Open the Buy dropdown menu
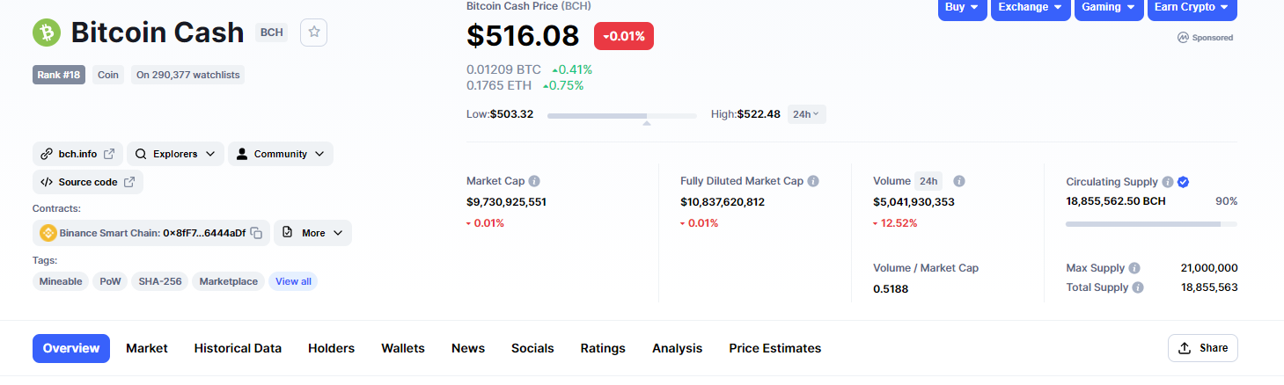The width and height of the screenshot is (1284, 385). 962,8
